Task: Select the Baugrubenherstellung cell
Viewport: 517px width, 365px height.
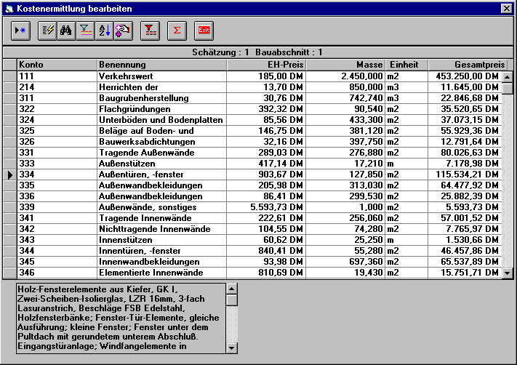Action: pyautogui.click(x=161, y=97)
